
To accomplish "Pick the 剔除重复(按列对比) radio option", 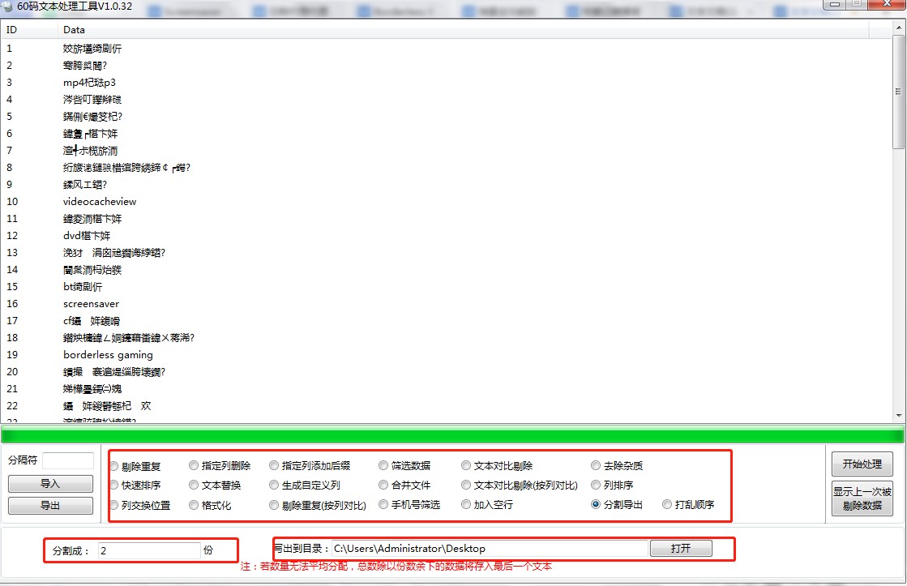I will [x=318, y=505].
